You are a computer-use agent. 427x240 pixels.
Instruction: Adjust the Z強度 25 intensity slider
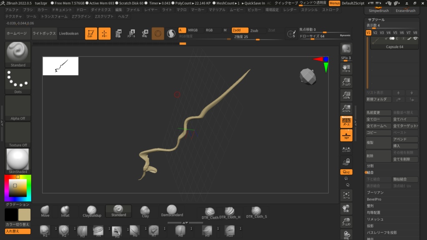[x=257, y=37]
